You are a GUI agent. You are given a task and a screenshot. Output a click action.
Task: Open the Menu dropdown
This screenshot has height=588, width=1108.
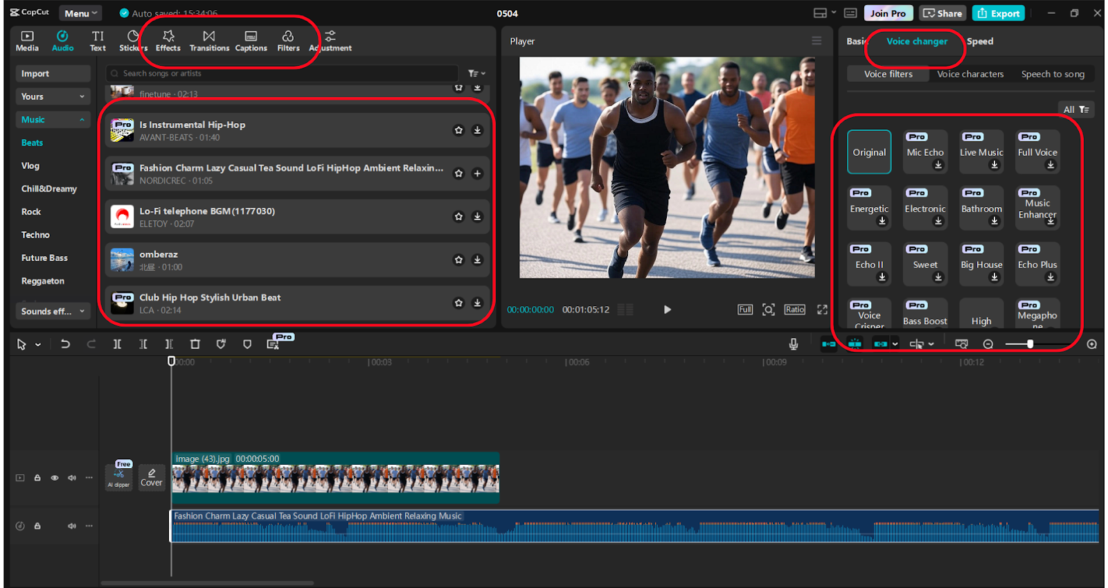tap(81, 13)
